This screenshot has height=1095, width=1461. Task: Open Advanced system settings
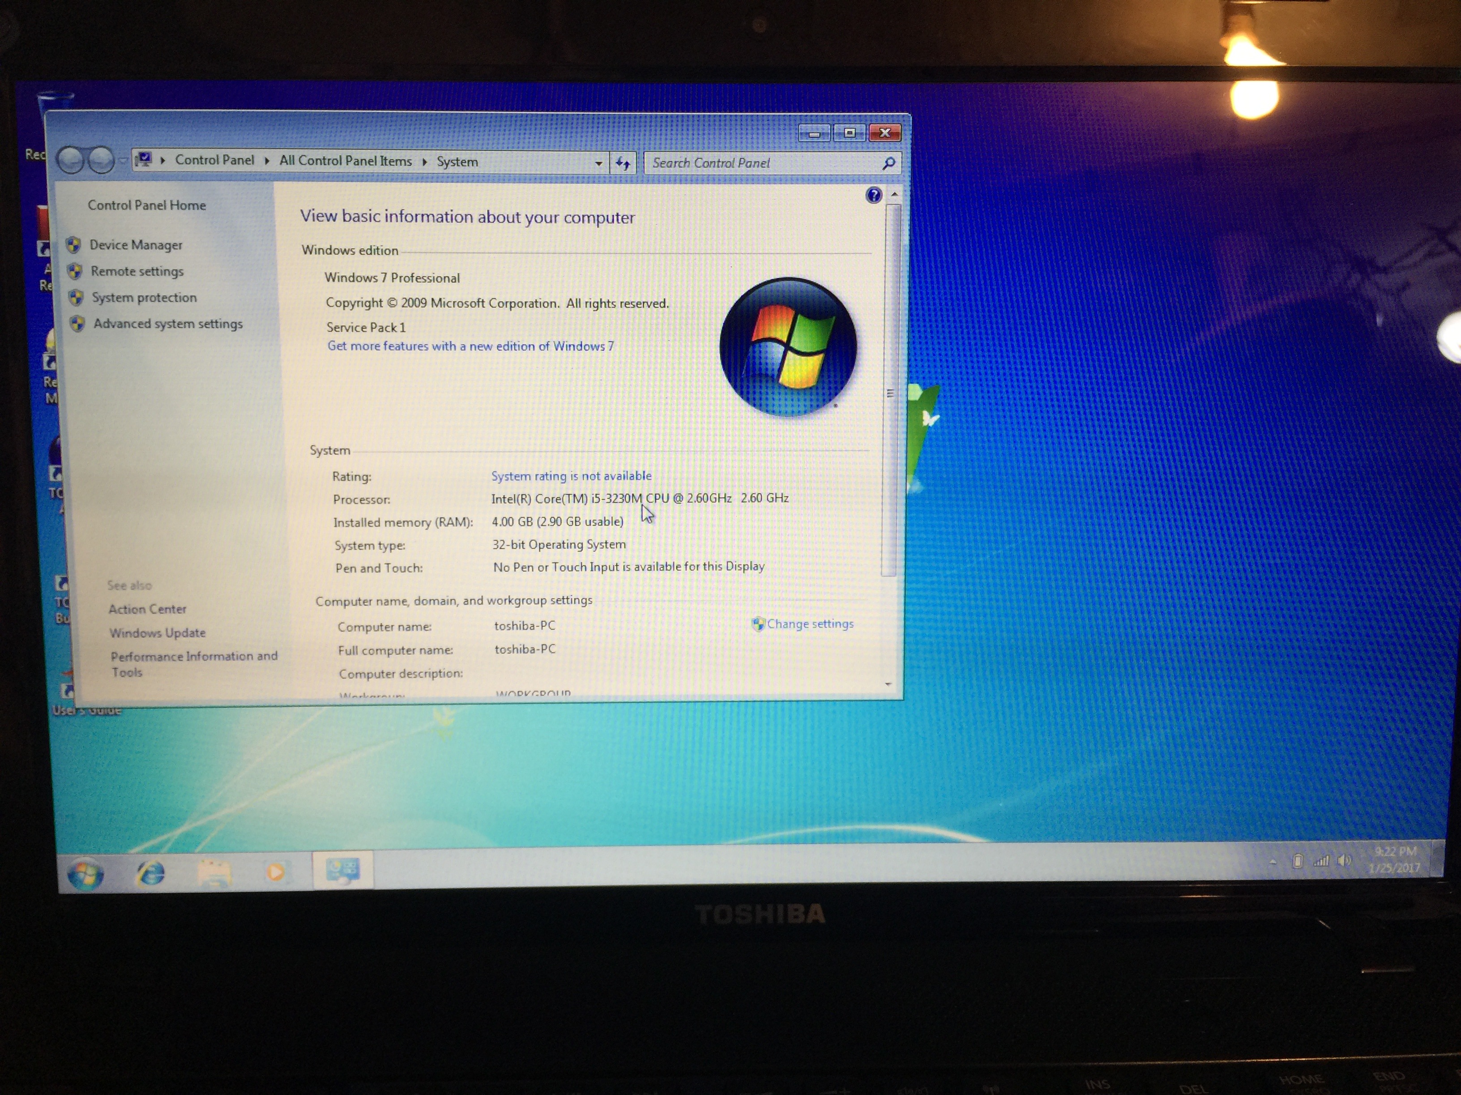click(x=168, y=324)
